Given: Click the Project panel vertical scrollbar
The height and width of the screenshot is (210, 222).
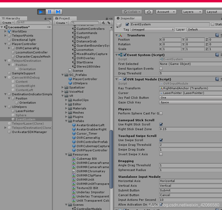Looking at the screenshot, I should pyautogui.click(x=111, y=159).
